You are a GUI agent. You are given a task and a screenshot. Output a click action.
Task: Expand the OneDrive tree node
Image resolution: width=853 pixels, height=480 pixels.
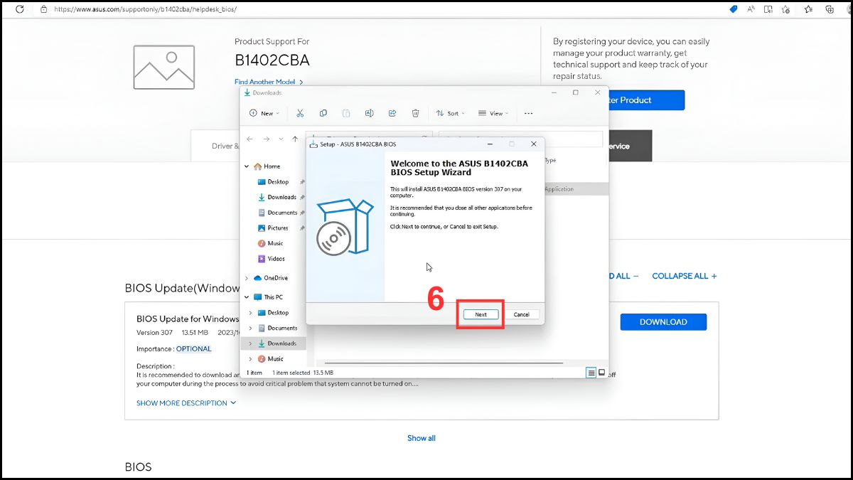(247, 278)
